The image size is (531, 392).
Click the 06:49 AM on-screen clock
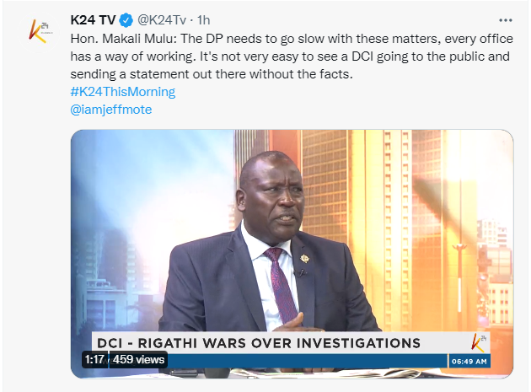(469, 362)
